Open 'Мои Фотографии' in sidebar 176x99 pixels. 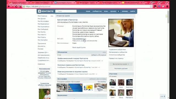click(43, 21)
